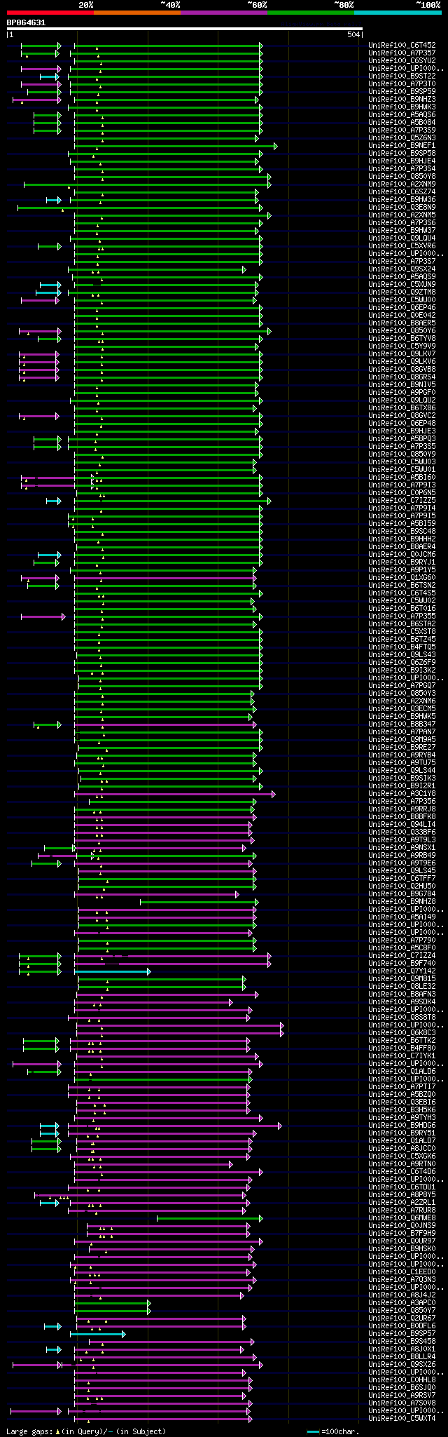Select the UniRef100_A5BPQ3 label
The height and width of the screenshot is (1437, 448).
[x=402, y=439]
